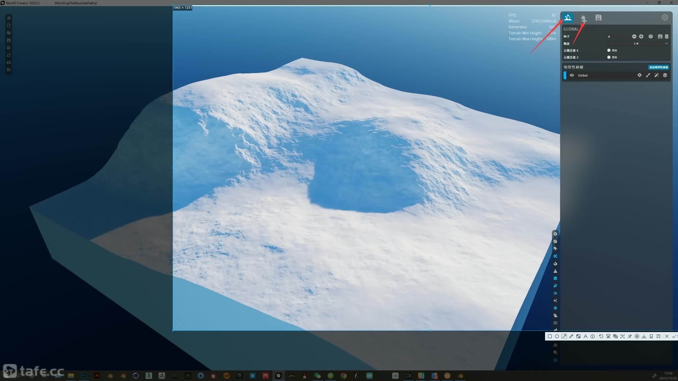678x381 pixels.
Task: Click the disc icon atop viewport strip
Action: (555, 234)
